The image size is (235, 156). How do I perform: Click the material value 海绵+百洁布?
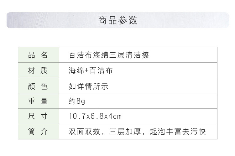[90, 71]
